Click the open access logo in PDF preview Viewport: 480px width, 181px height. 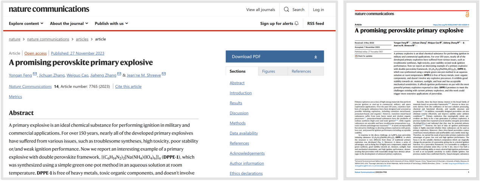click(x=467, y=14)
